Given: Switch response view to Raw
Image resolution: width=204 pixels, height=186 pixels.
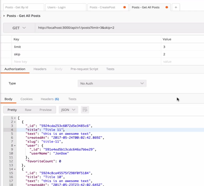Looking at the screenshot, I should click(x=28, y=110).
